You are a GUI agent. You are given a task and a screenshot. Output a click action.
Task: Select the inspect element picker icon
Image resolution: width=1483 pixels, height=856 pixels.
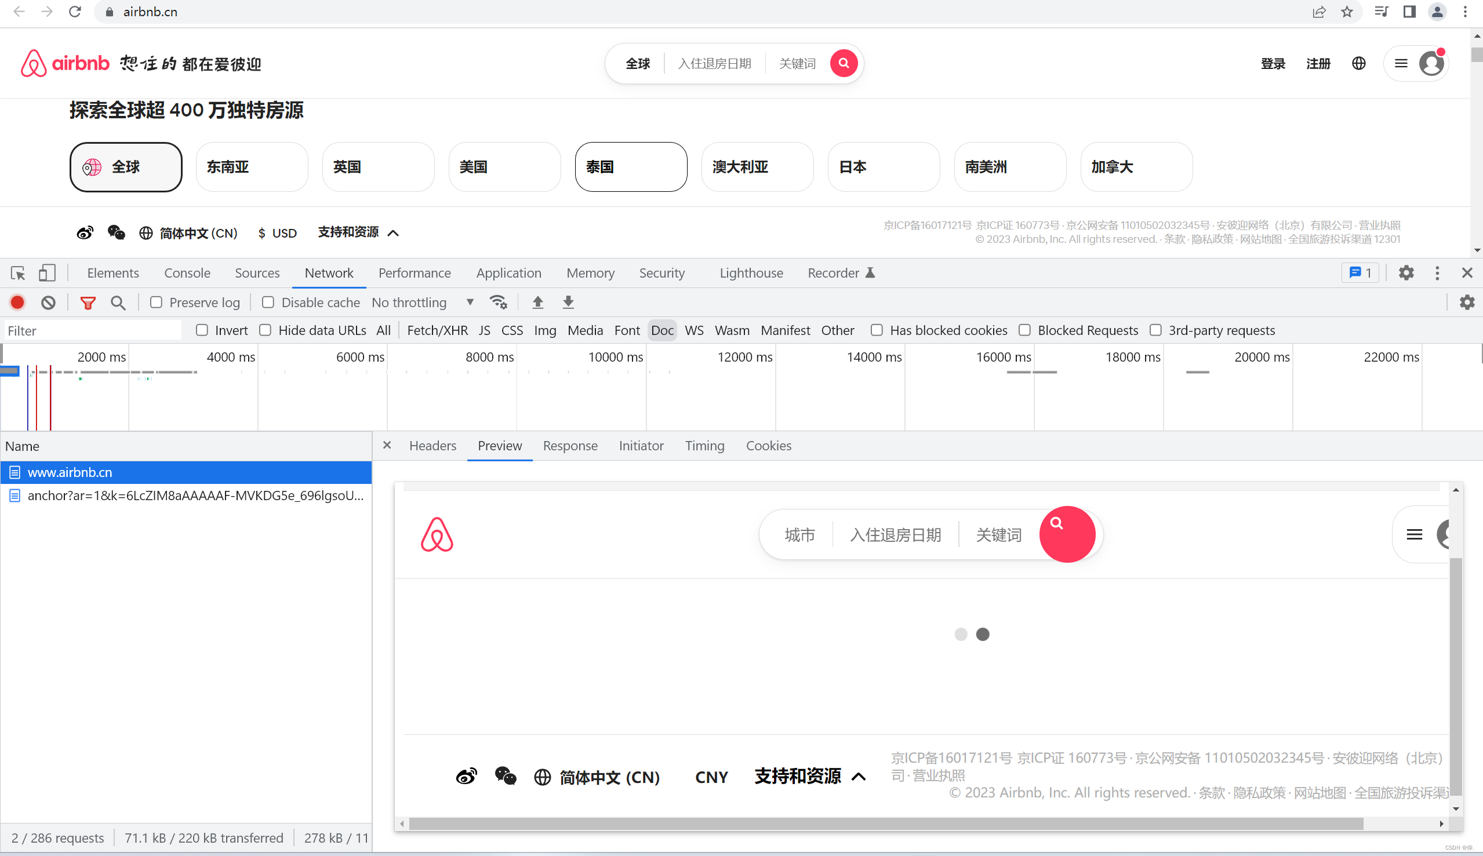(x=17, y=273)
